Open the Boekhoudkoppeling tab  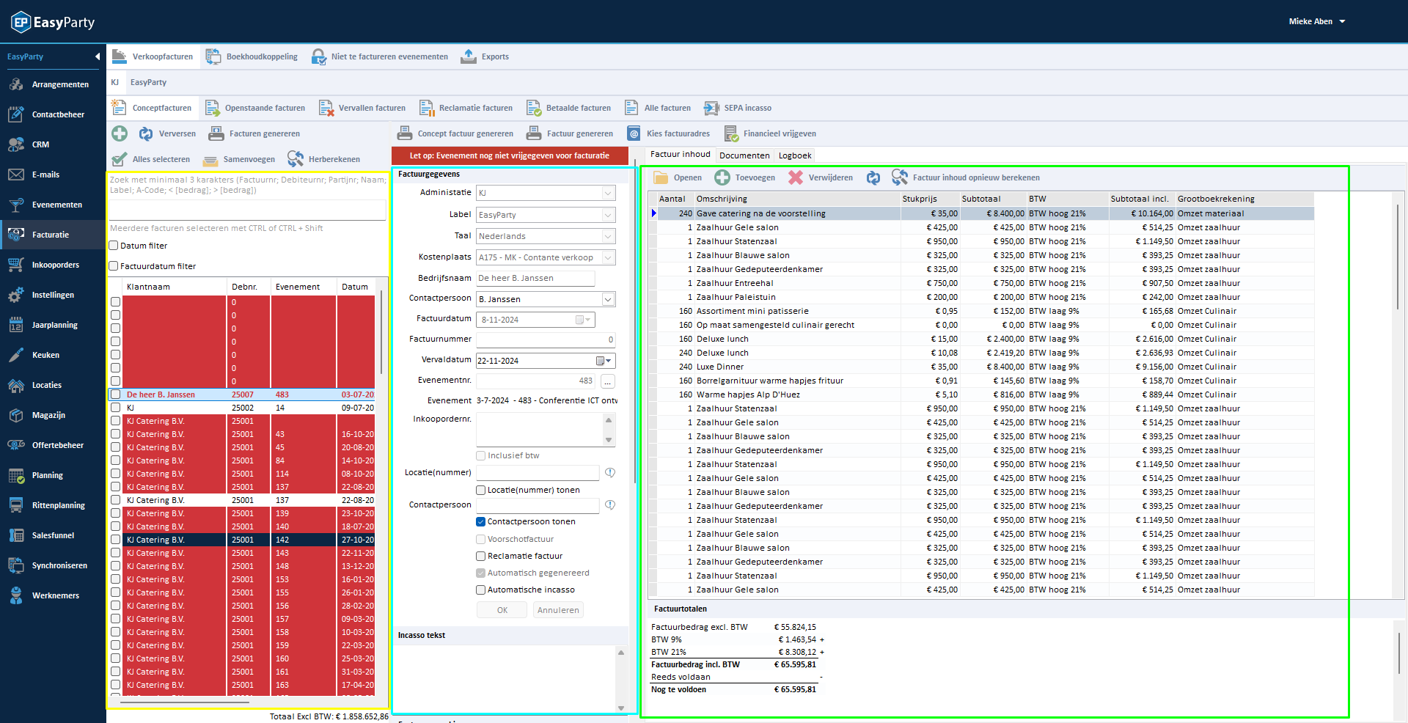(252, 56)
